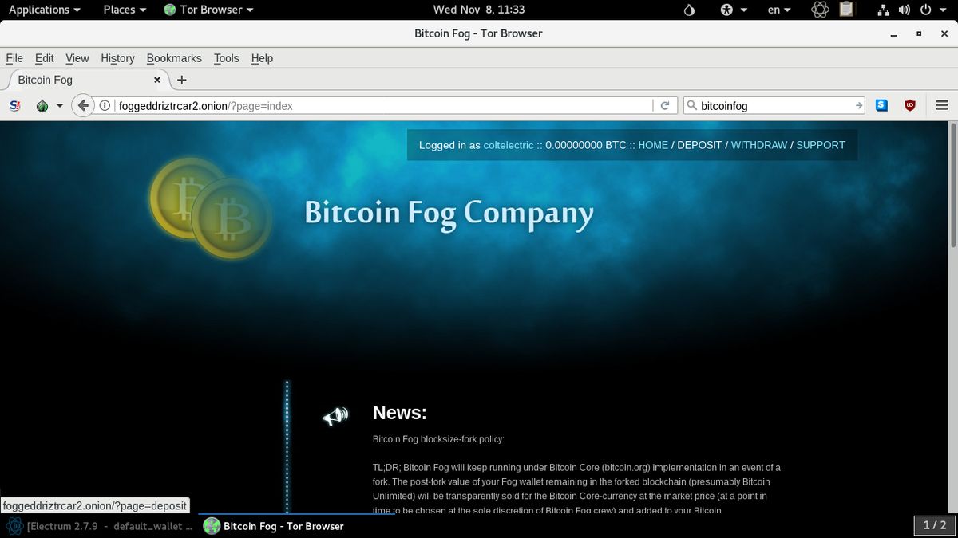This screenshot has height=538, width=958.
Task: Open the DEPOSIT page link
Action: pos(699,145)
